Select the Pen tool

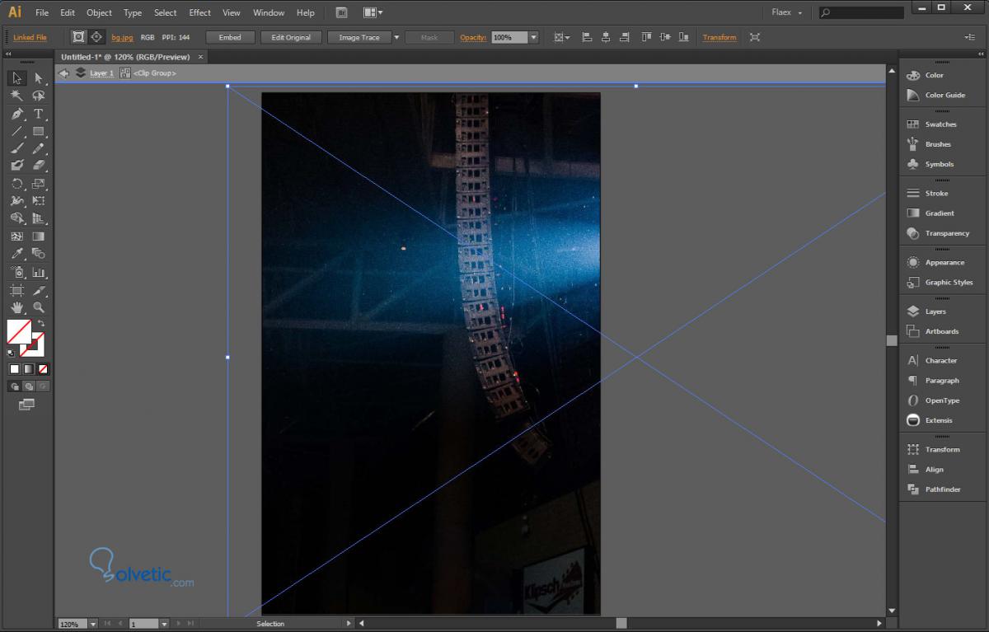pos(16,114)
